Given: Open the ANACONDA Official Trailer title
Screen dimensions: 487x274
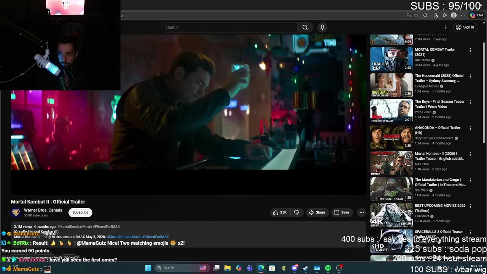Looking at the screenshot, I should (438, 130).
